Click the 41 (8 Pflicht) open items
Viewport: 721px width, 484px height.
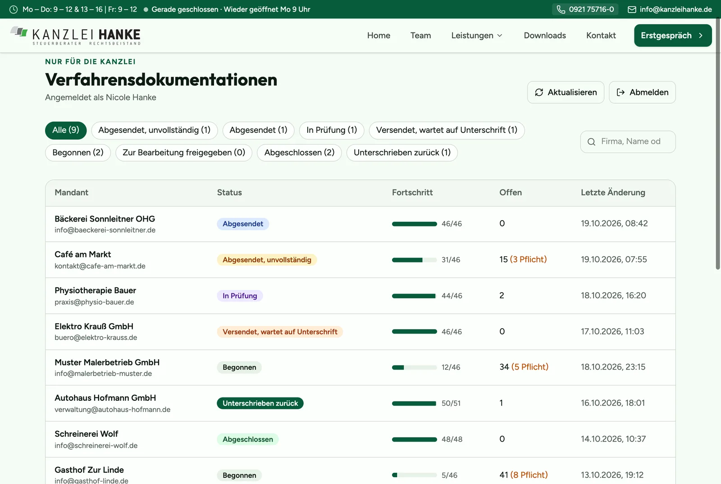click(523, 475)
